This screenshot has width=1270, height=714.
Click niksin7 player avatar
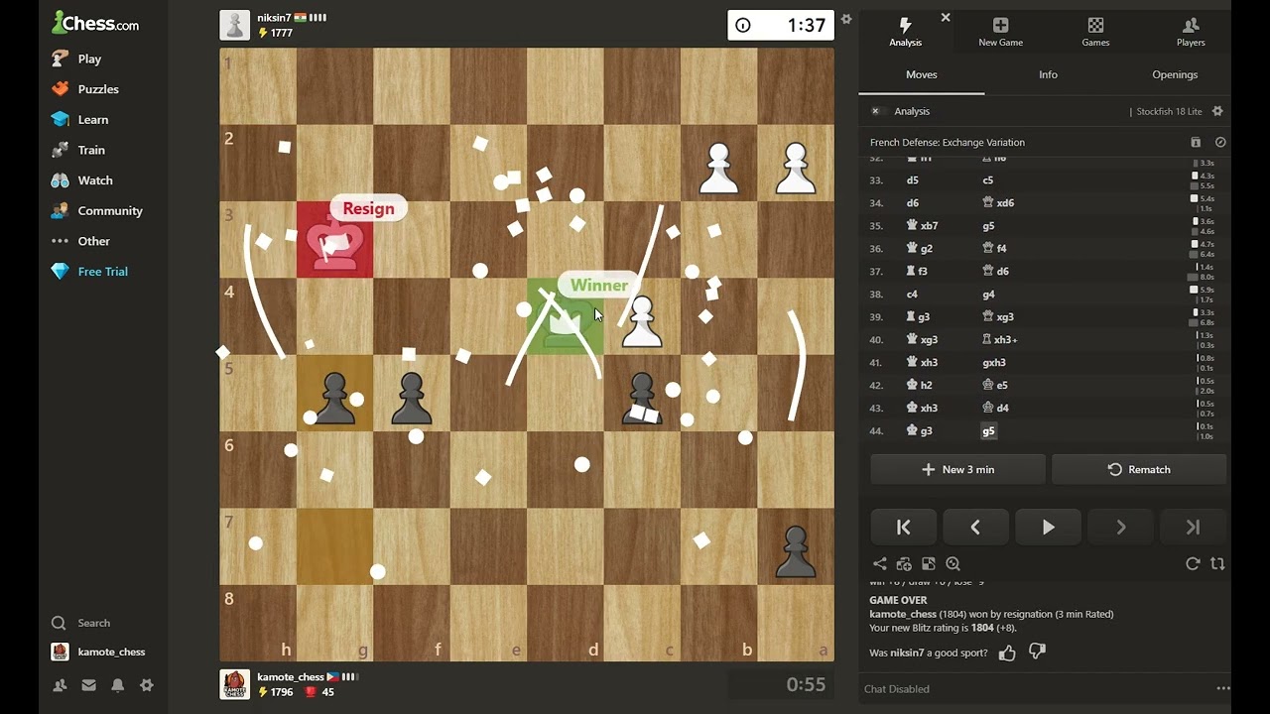tap(234, 25)
